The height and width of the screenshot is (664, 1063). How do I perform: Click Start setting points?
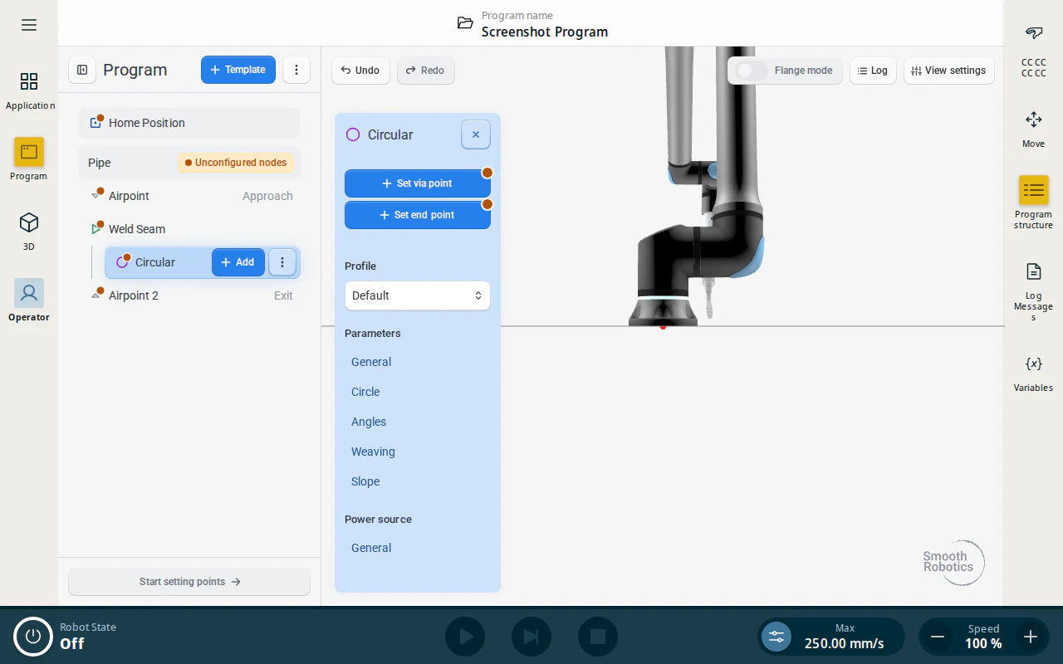[x=189, y=582]
